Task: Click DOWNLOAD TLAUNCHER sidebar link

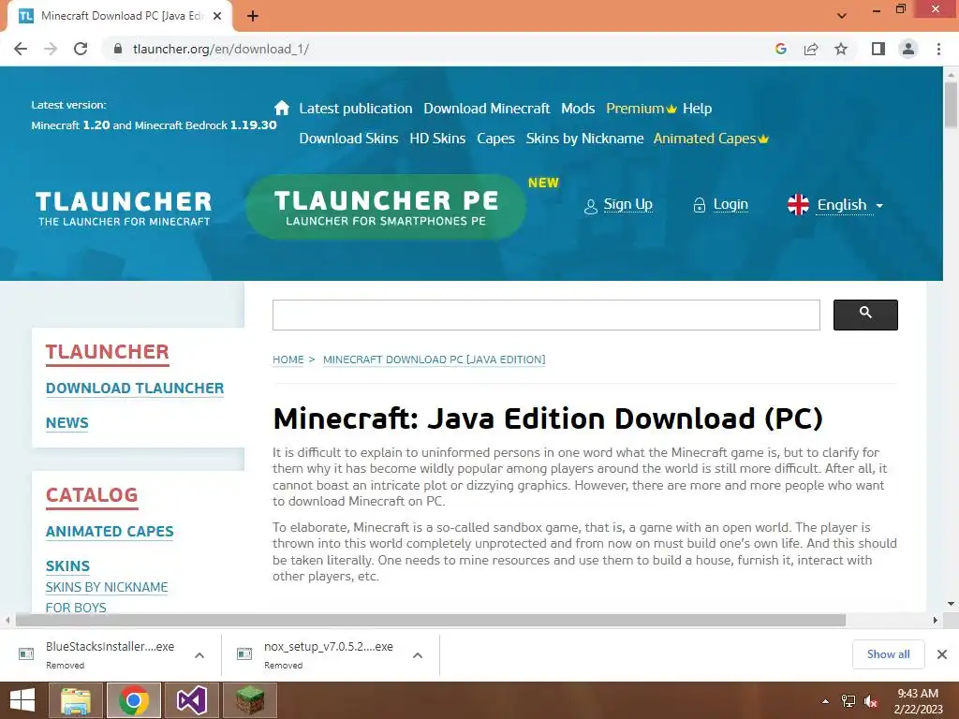Action: (x=135, y=389)
